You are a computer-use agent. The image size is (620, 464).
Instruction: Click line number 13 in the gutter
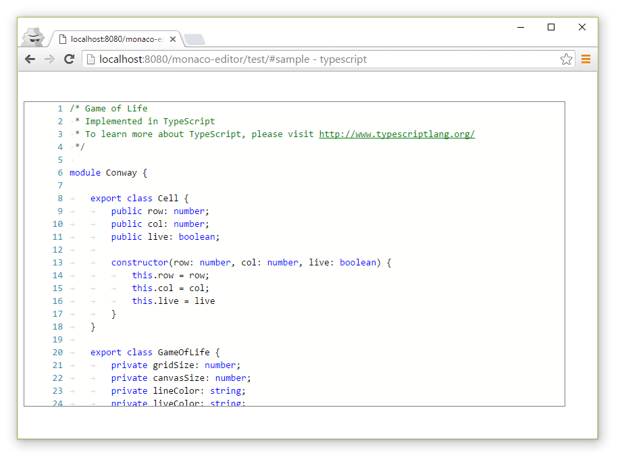coord(57,262)
